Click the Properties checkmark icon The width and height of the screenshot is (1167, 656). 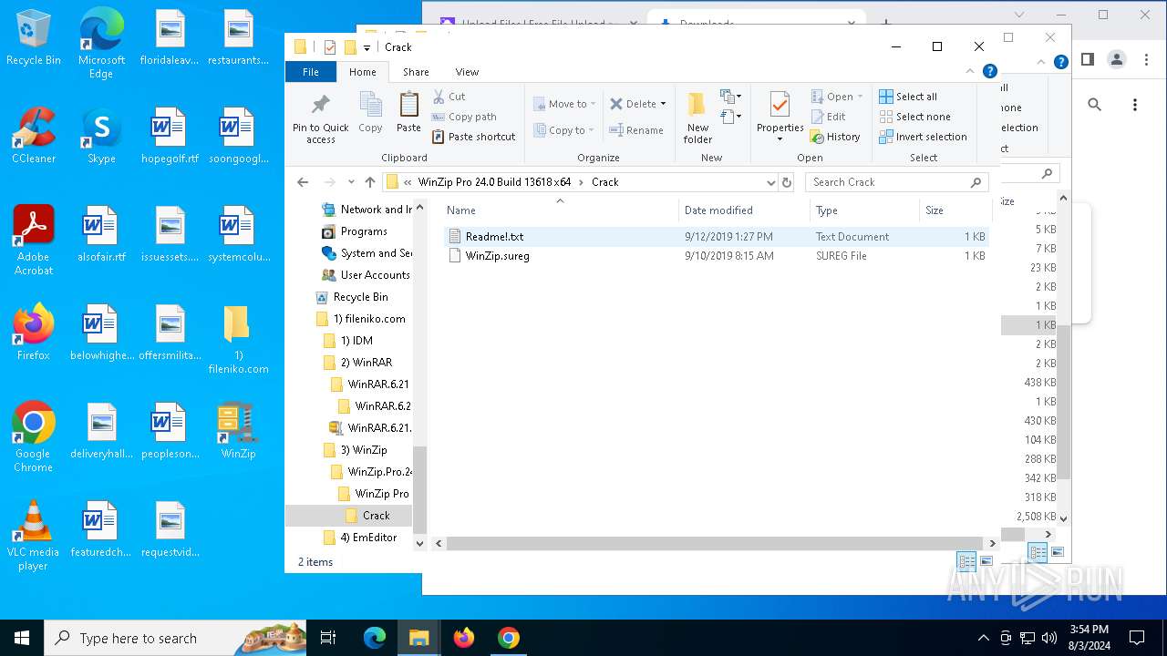coord(780,105)
